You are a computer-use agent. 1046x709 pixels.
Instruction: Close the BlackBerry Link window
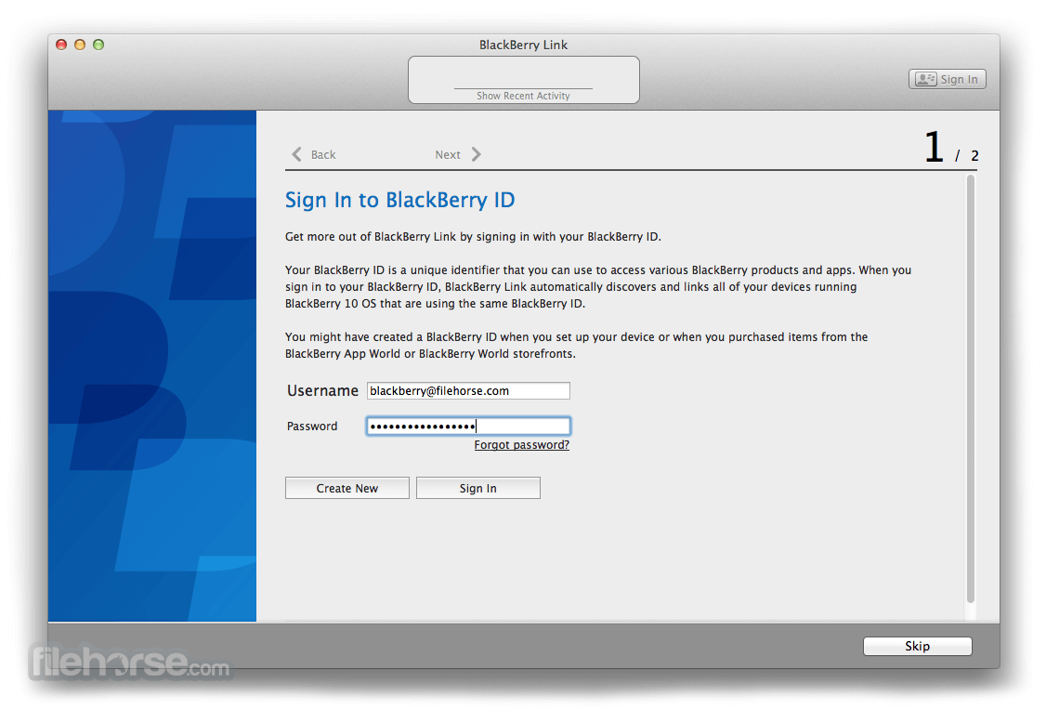pyautogui.click(x=61, y=45)
